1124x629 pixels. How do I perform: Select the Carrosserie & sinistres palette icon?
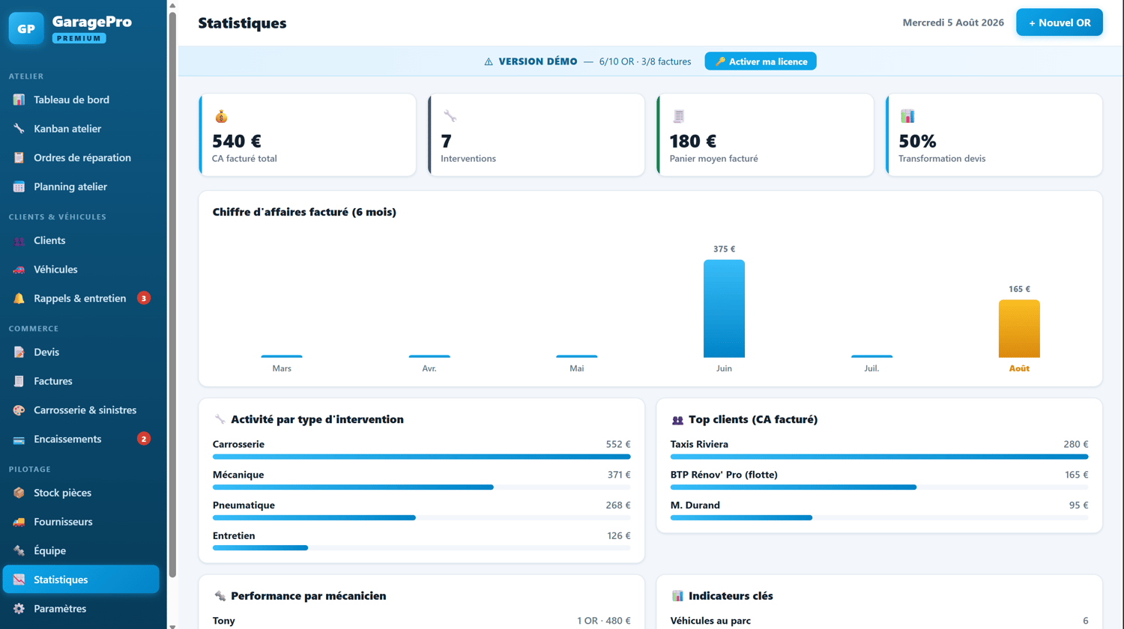point(19,410)
